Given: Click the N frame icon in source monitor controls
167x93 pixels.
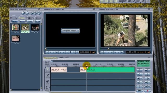Looking at the screenshot, I should coord(53,52).
